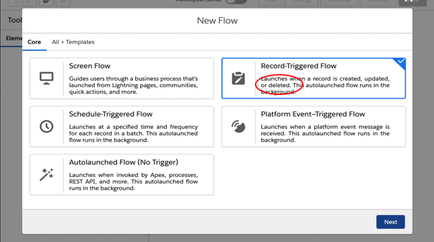Pick the Platform Event–Triggered Flow heading

[313, 114]
